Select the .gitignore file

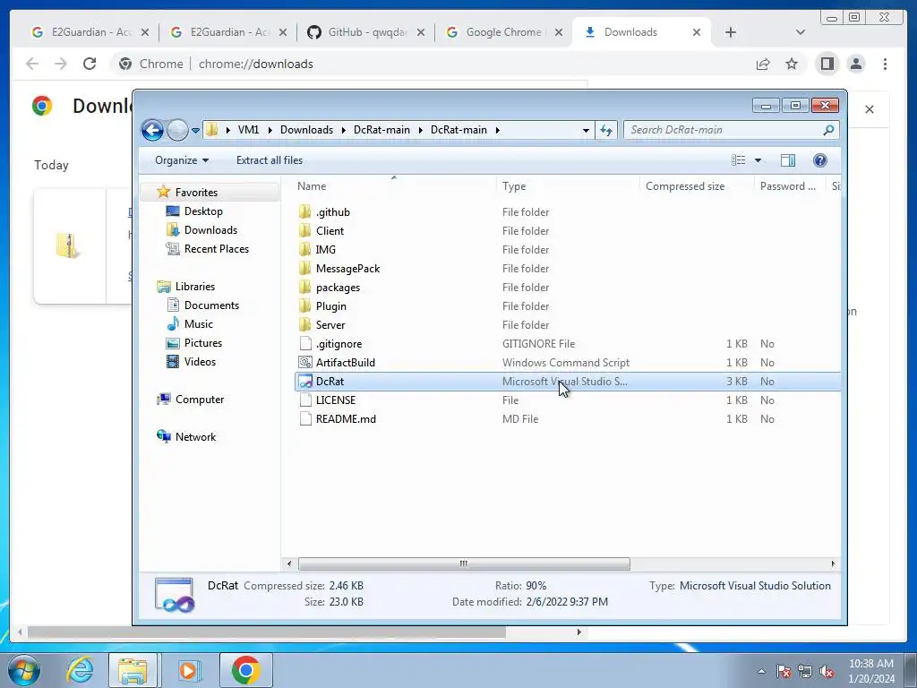pyautogui.click(x=339, y=344)
